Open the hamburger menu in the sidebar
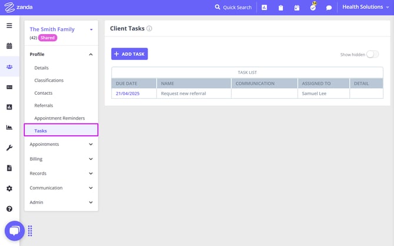The height and width of the screenshot is (246, 394). coord(9,26)
